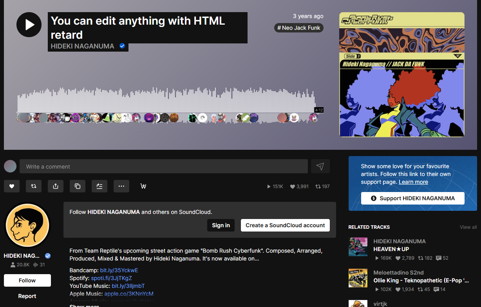Open Ollie King - Teknopathetic track title
Image resolution: width=481 pixels, height=307 pixels.
[x=421, y=280]
